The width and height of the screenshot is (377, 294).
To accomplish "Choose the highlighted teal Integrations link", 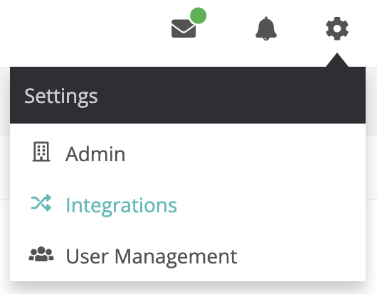I will tap(122, 205).
